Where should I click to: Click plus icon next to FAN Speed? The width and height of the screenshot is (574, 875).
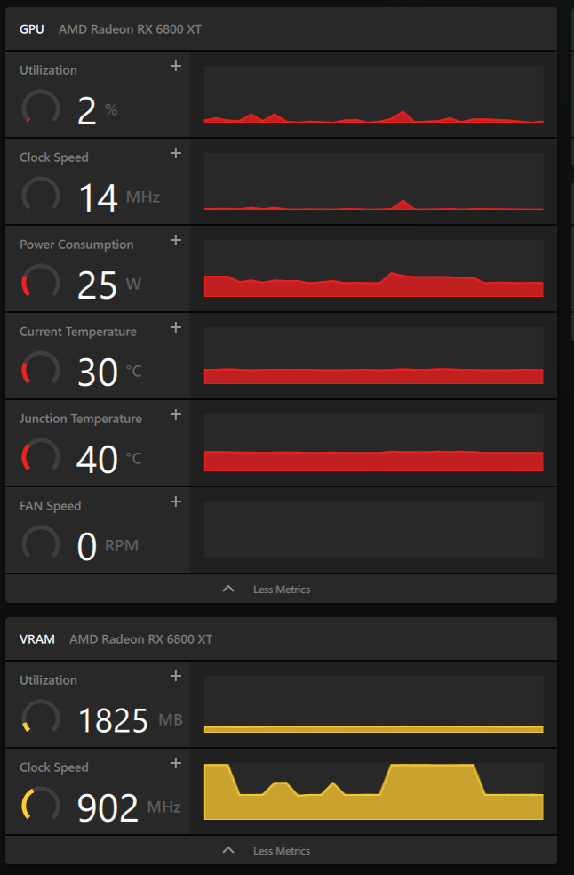(x=176, y=502)
